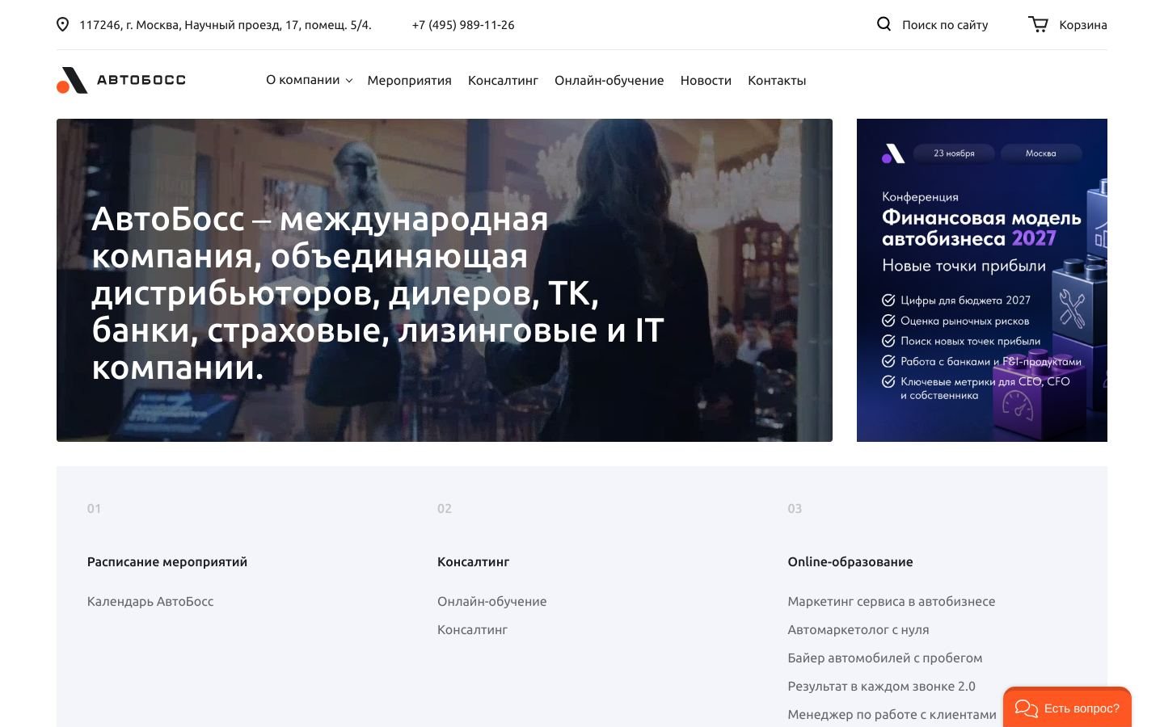Open Консалтинг link in section 02 list
The width and height of the screenshot is (1164, 727).
click(472, 629)
